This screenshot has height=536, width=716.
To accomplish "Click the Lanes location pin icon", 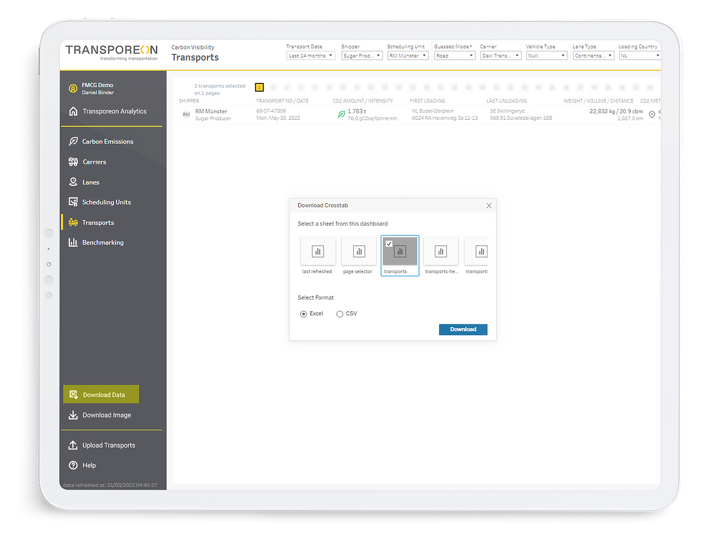I will coord(73,182).
